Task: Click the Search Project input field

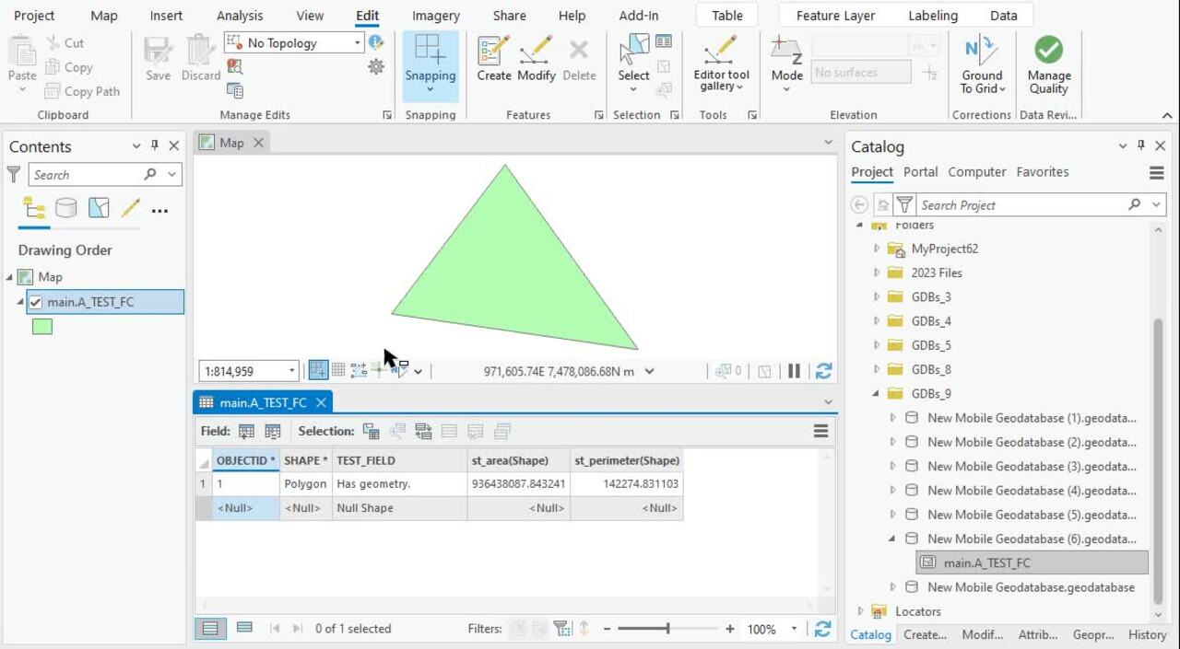Action: point(1019,205)
